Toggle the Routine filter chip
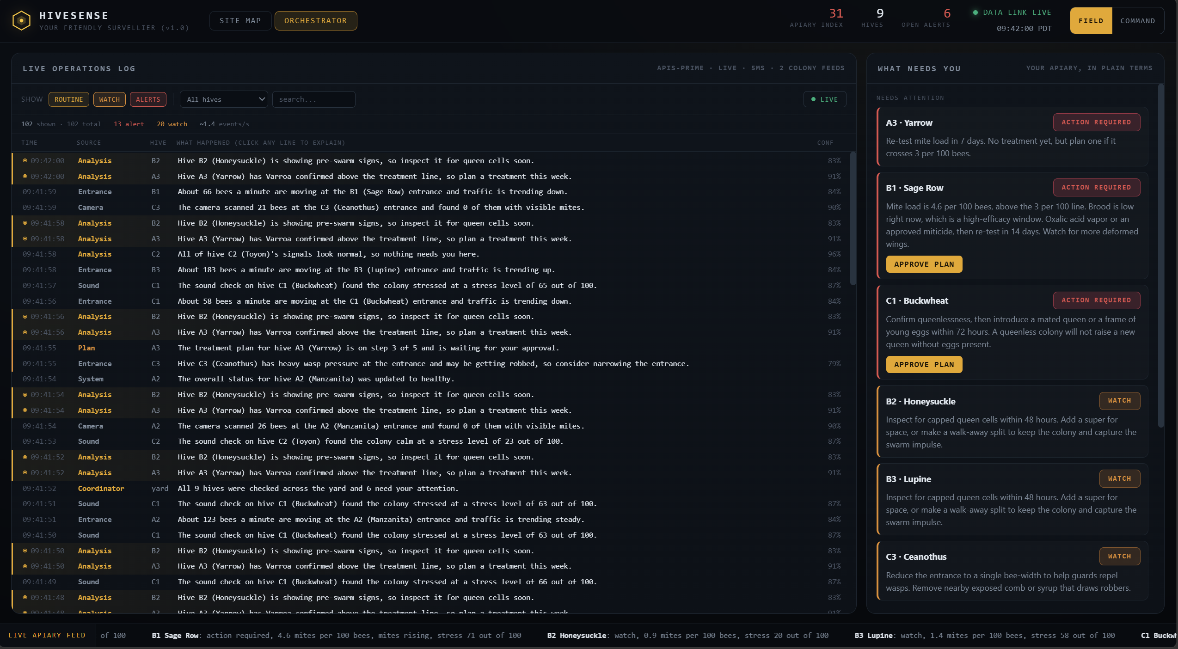The height and width of the screenshot is (649, 1178). pyautogui.click(x=69, y=99)
